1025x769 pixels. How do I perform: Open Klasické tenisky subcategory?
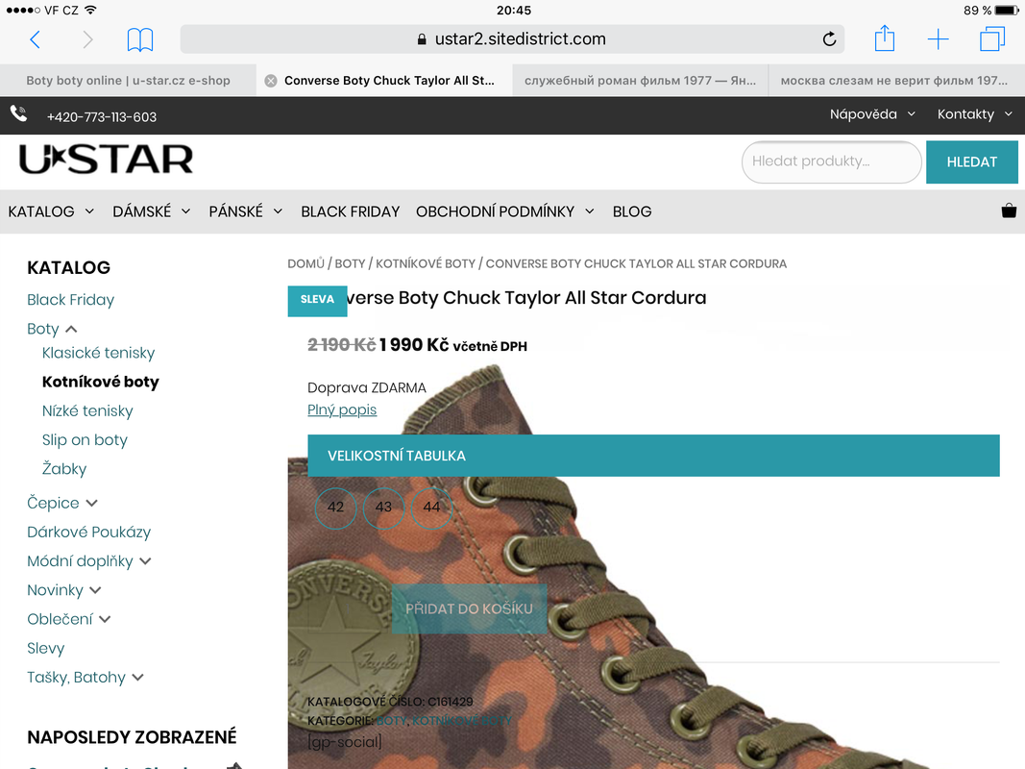(x=98, y=353)
